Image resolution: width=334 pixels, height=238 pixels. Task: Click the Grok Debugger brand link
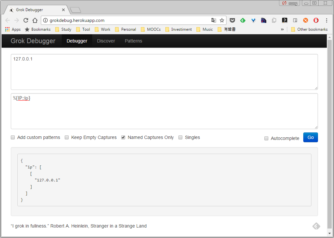click(x=33, y=41)
